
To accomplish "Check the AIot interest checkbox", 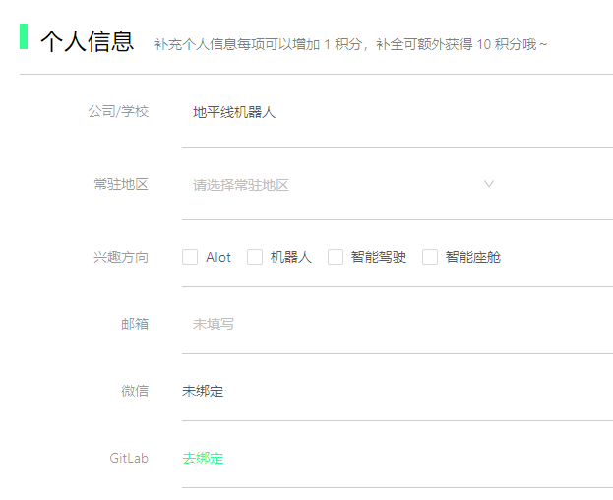I will pyautogui.click(x=190, y=257).
